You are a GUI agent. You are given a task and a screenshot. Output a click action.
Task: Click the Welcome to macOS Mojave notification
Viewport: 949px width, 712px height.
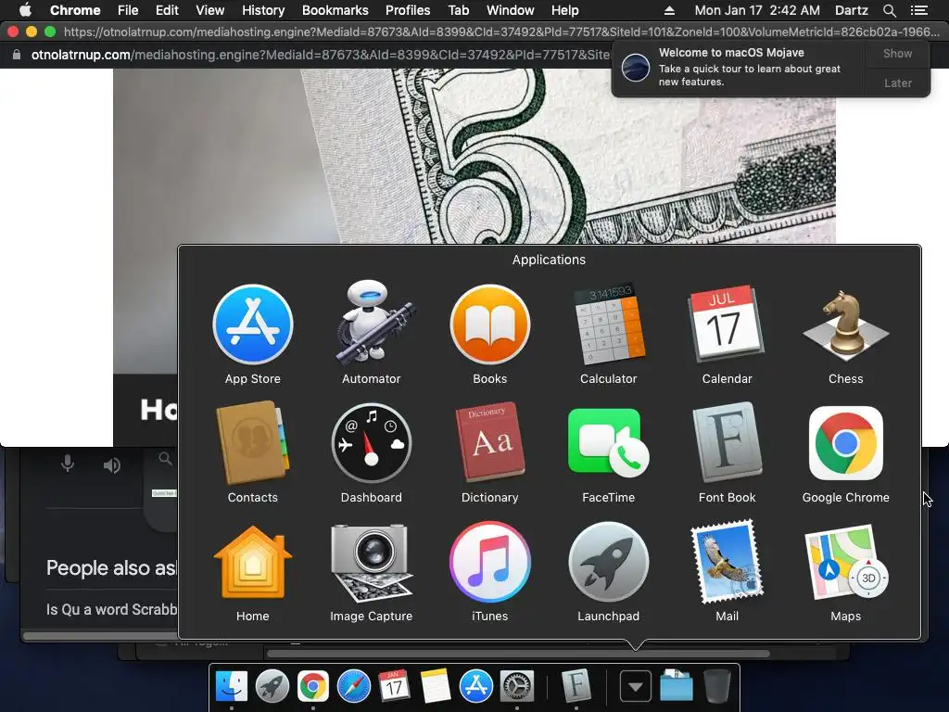[x=739, y=67]
